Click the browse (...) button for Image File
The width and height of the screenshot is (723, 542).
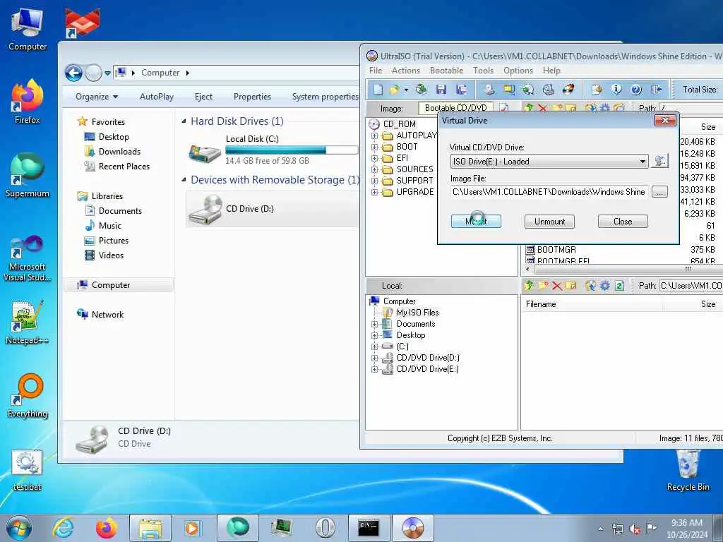660,192
